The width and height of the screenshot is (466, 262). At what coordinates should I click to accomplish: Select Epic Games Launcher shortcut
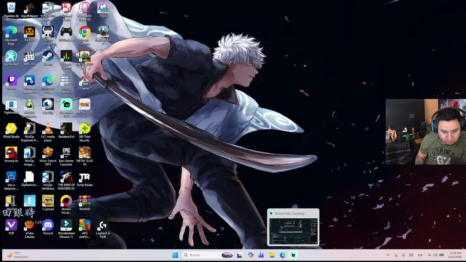pos(66,156)
